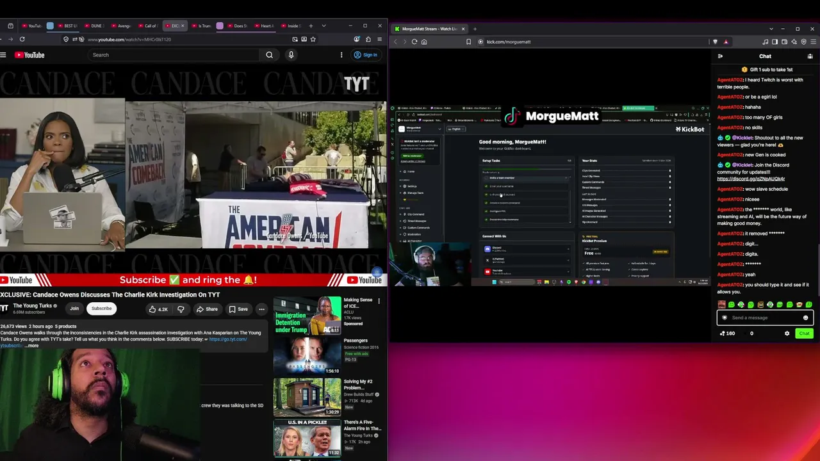This screenshot has width=820, height=461.
Task: Expand the video description with '...more'
Action: [31, 346]
